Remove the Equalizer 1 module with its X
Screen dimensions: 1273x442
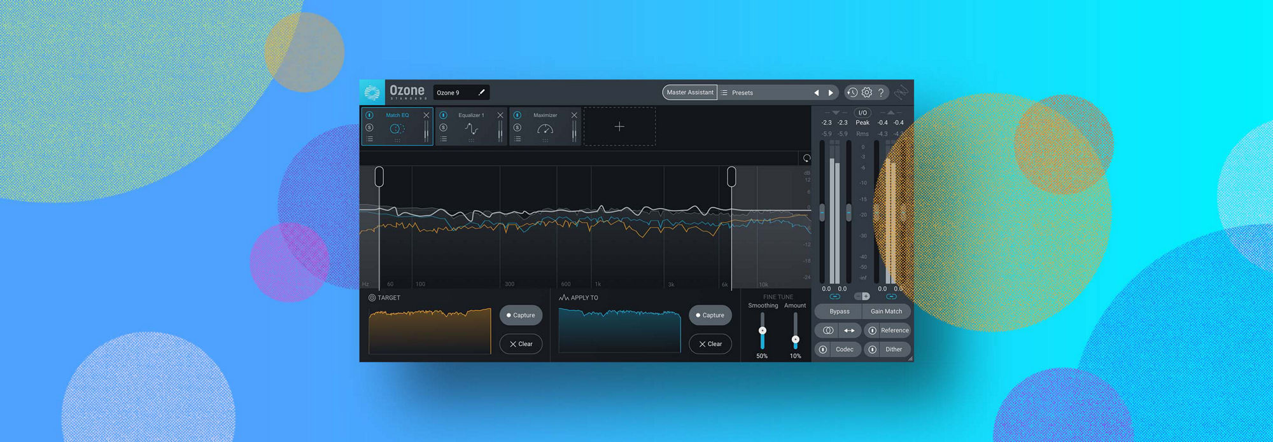pos(500,115)
